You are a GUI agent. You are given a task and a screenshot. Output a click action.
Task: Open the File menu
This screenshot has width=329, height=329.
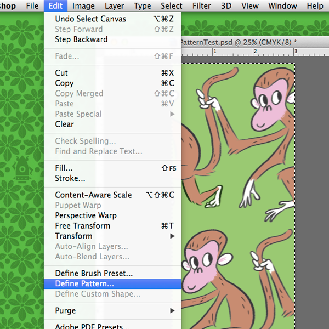[32, 6]
